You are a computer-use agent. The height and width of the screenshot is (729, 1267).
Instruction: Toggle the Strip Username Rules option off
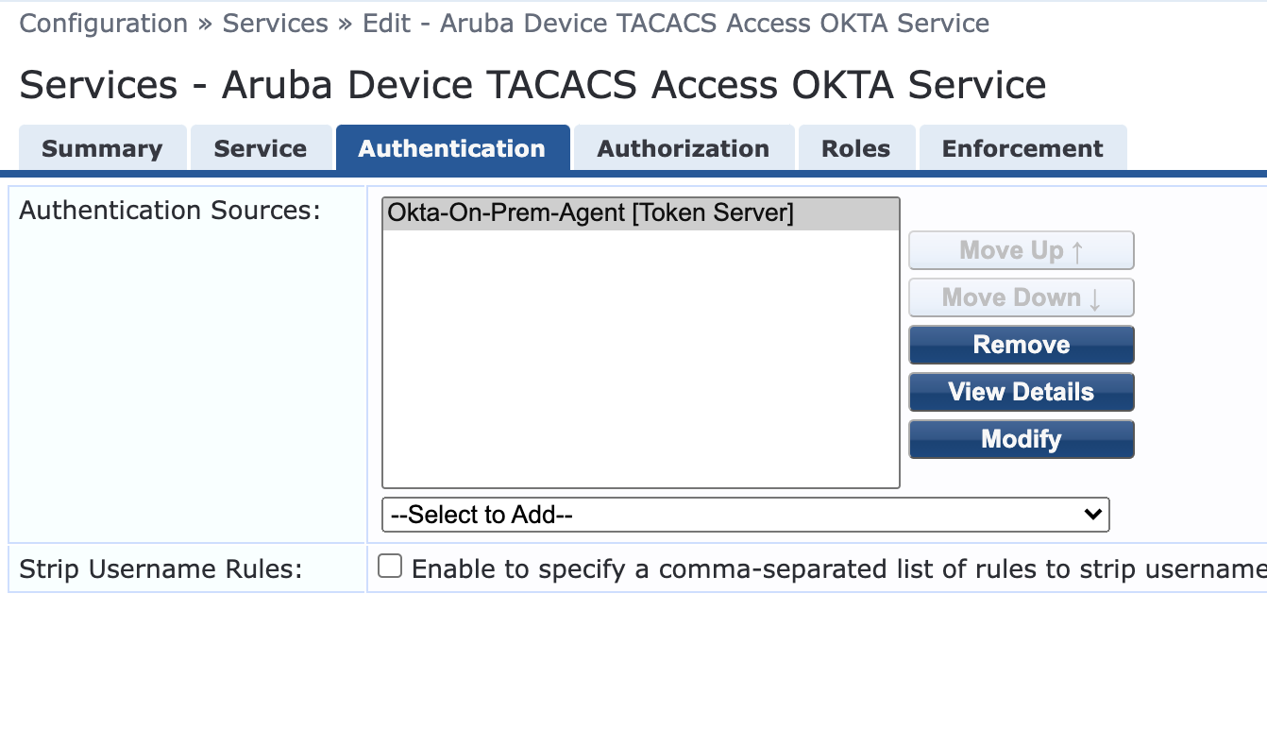coord(390,565)
